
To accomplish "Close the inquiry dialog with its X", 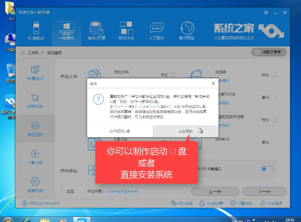I will [x=213, y=83].
